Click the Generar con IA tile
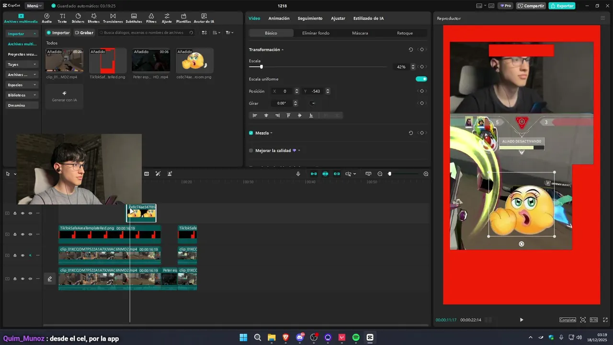Screen dimensions: 613x345 point(64,96)
